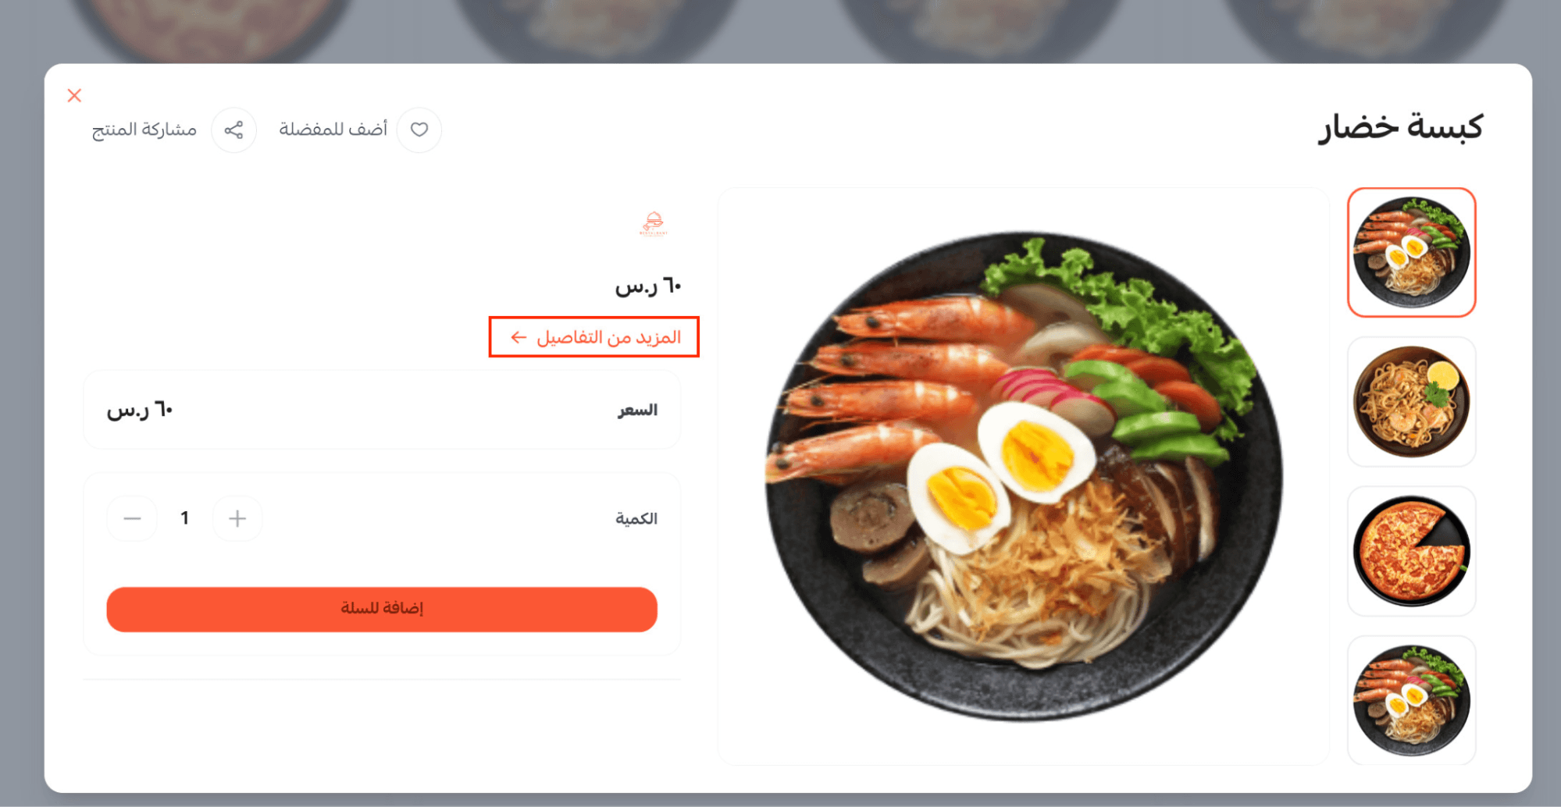Decrease quantity with the minus button
The width and height of the screenshot is (1561, 807).
(132, 518)
